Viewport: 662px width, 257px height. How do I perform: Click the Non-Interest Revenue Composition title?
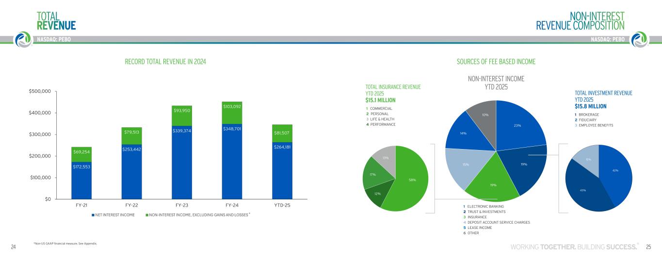click(x=580, y=20)
